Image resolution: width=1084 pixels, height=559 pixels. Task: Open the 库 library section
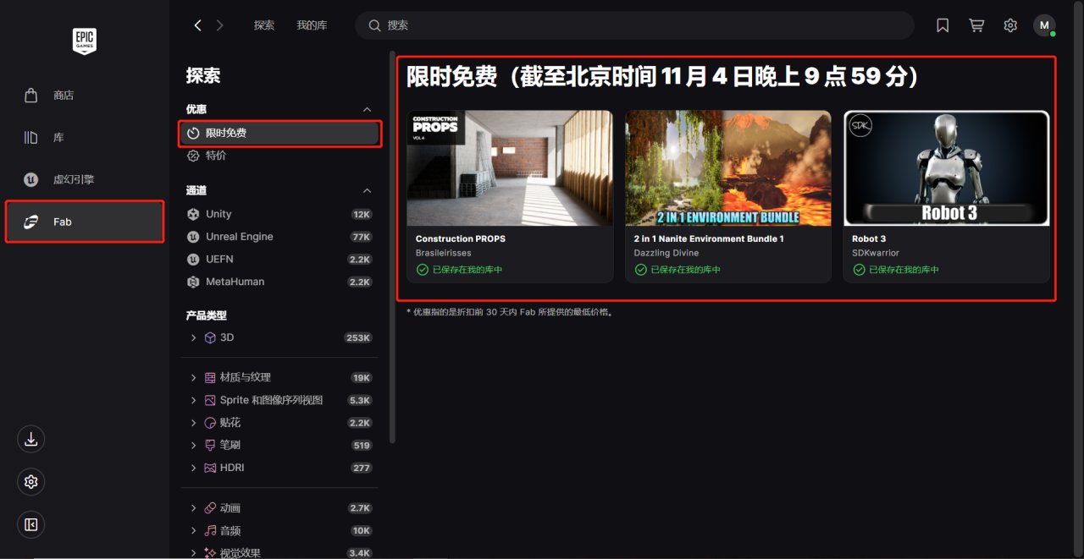point(85,138)
